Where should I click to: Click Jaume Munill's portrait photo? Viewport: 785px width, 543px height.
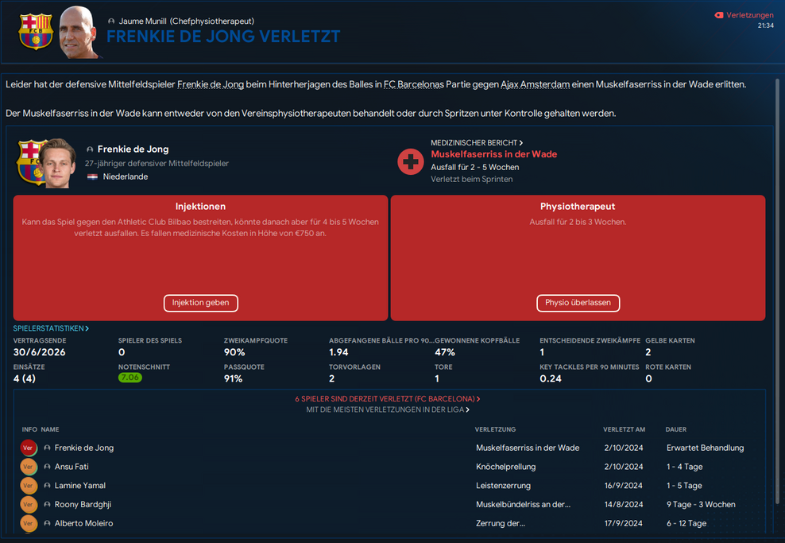pyautogui.click(x=79, y=33)
